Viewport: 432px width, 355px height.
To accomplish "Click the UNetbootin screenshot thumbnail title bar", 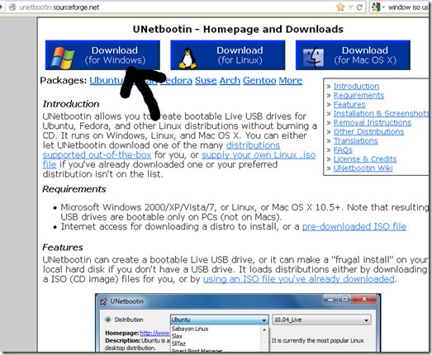I will coord(238,301).
